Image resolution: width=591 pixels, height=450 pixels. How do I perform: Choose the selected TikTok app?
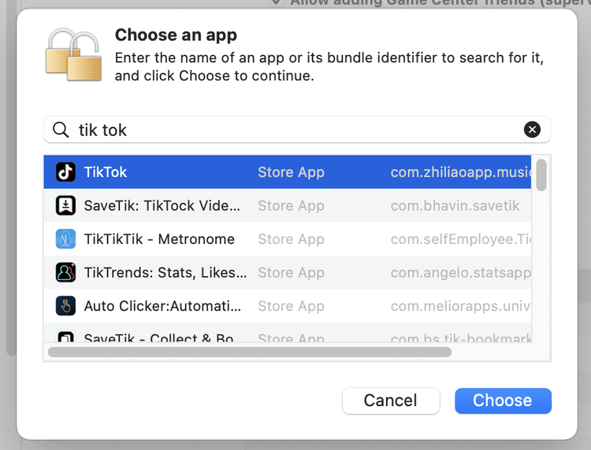coord(503,400)
